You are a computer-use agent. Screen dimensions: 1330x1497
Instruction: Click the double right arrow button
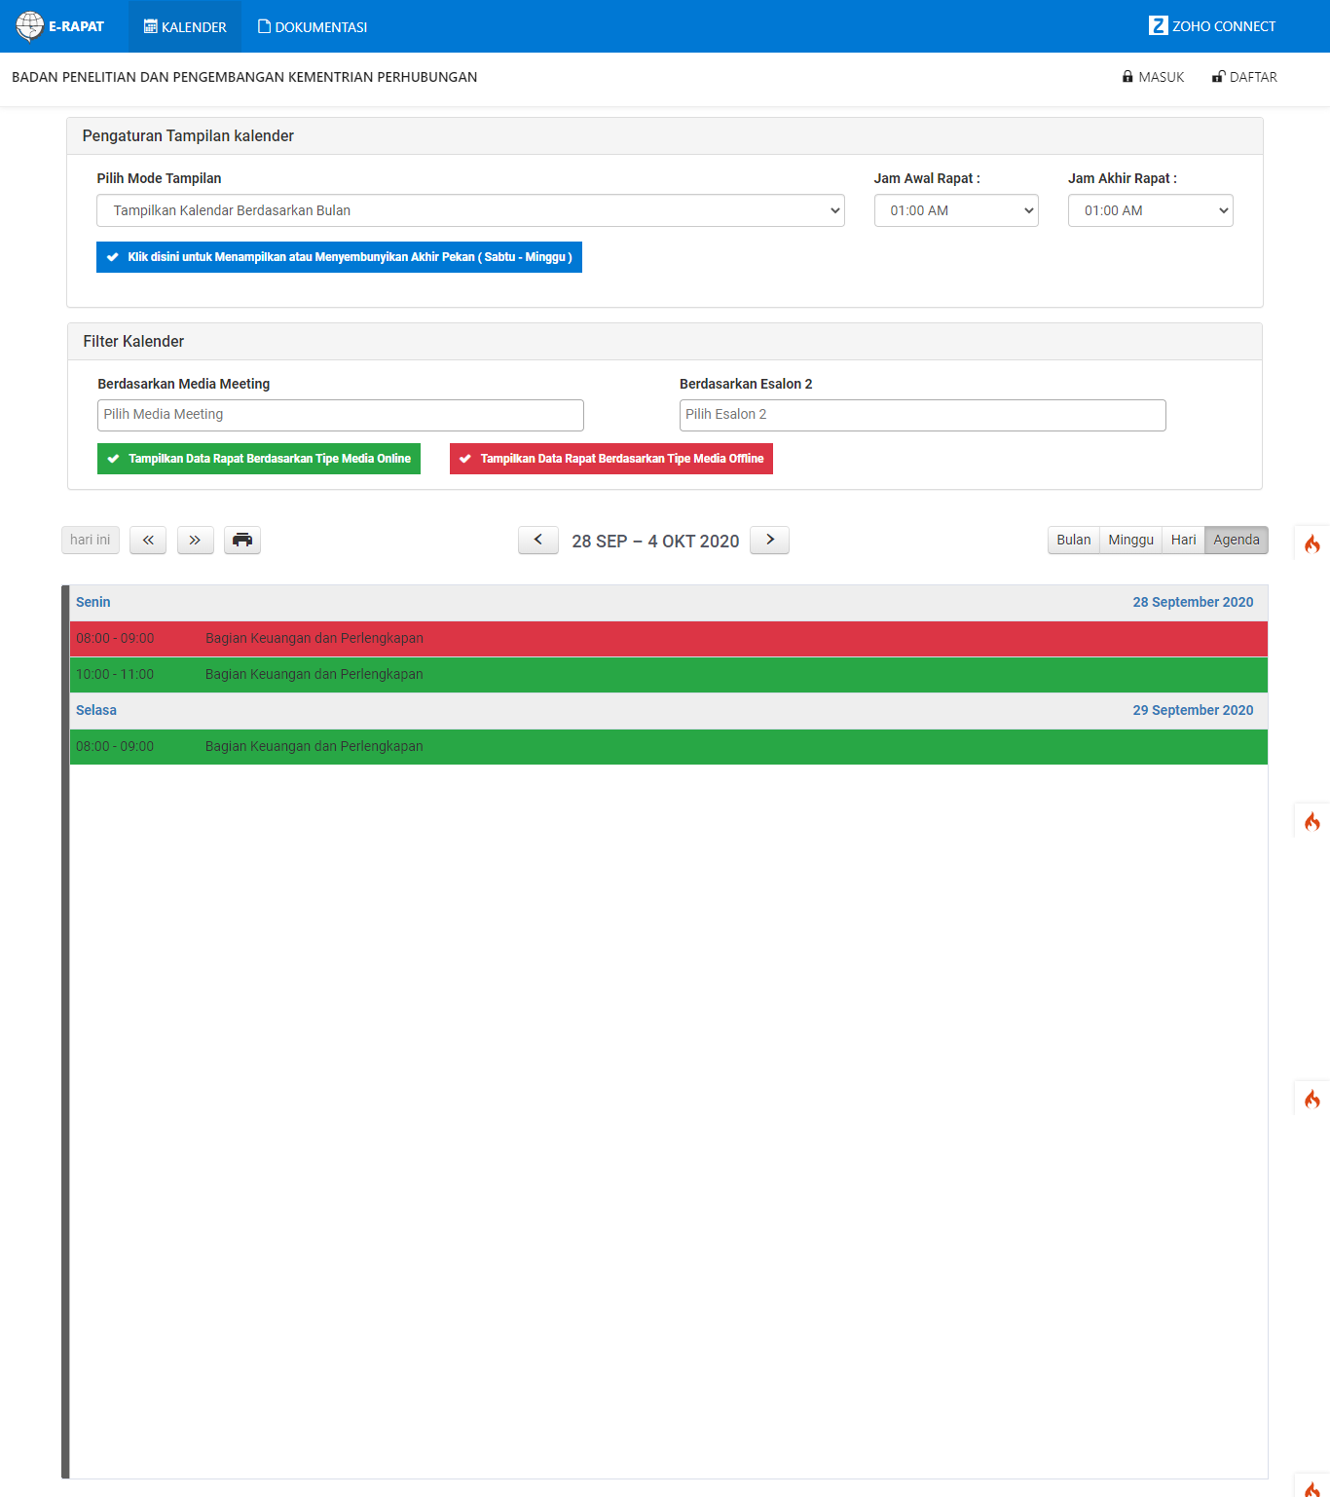point(195,540)
